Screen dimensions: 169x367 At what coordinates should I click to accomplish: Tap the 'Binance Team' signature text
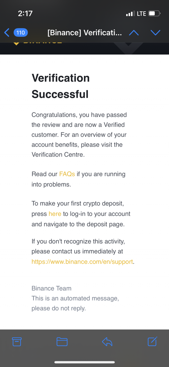(52, 288)
